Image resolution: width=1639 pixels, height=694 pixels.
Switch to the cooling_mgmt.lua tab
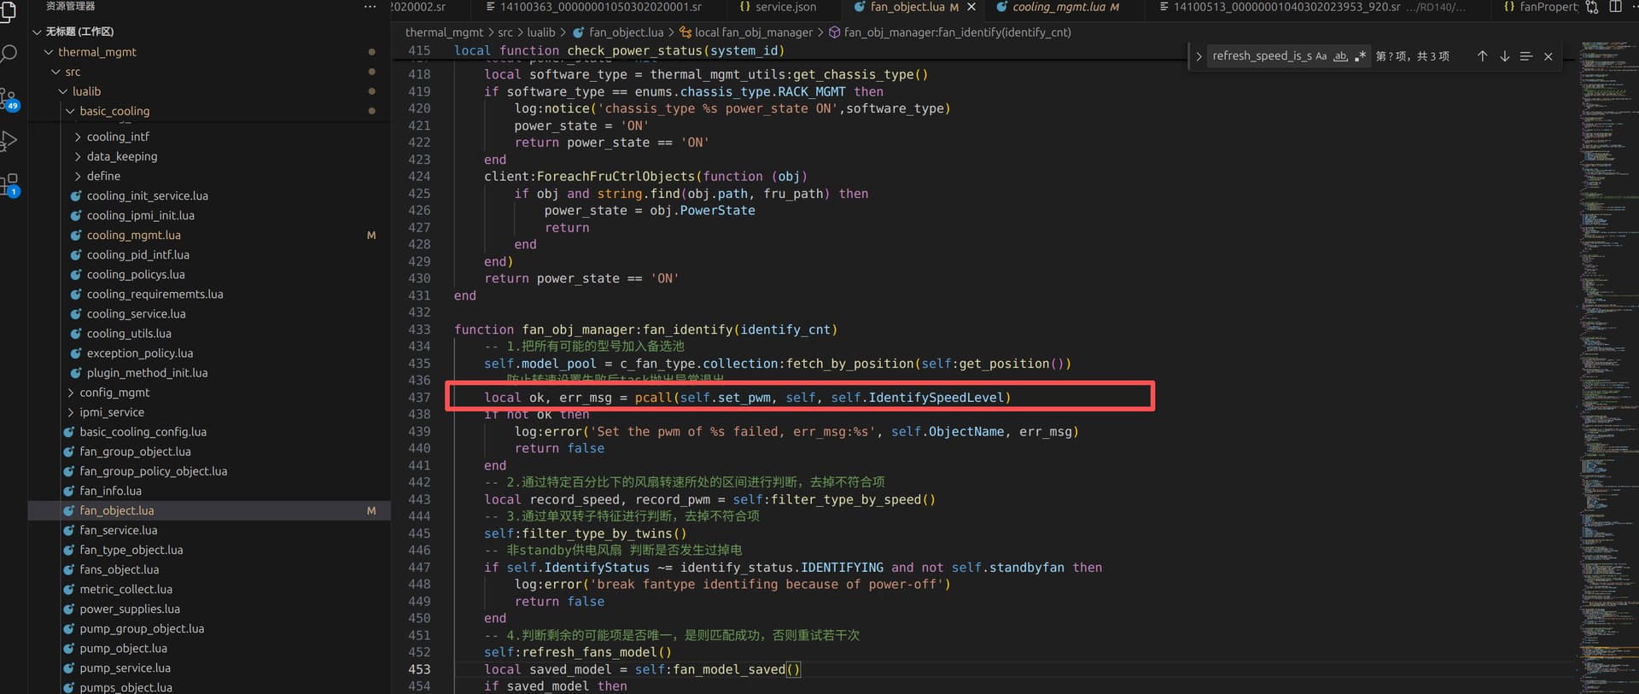tap(1059, 7)
